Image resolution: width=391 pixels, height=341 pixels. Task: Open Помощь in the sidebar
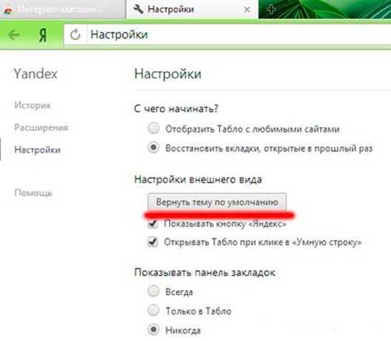(x=33, y=192)
